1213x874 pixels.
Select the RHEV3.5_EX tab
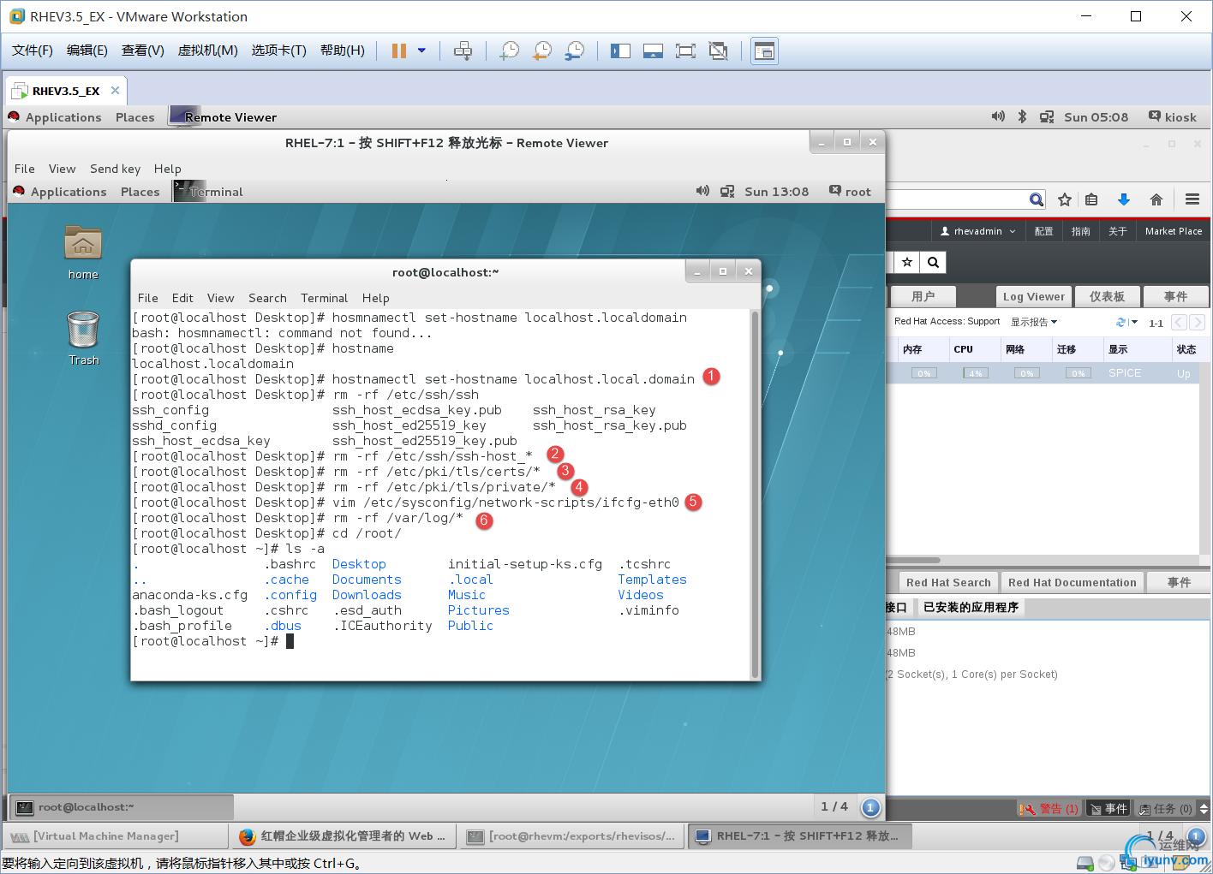66,91
